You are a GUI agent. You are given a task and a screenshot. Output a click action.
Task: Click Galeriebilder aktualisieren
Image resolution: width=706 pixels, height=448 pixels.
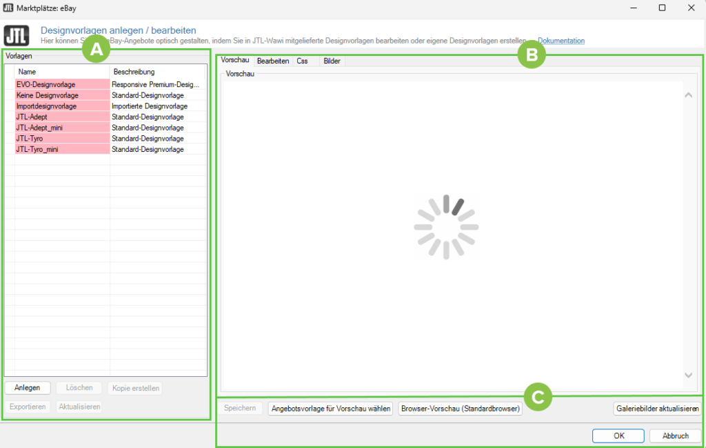coord(656,408)
